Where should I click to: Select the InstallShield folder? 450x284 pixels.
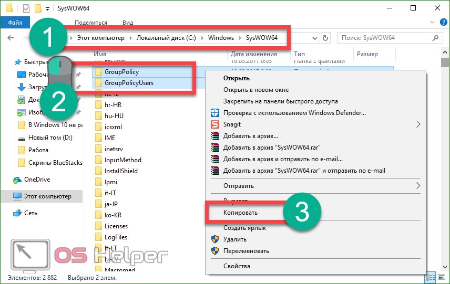(x=121, y=171)
